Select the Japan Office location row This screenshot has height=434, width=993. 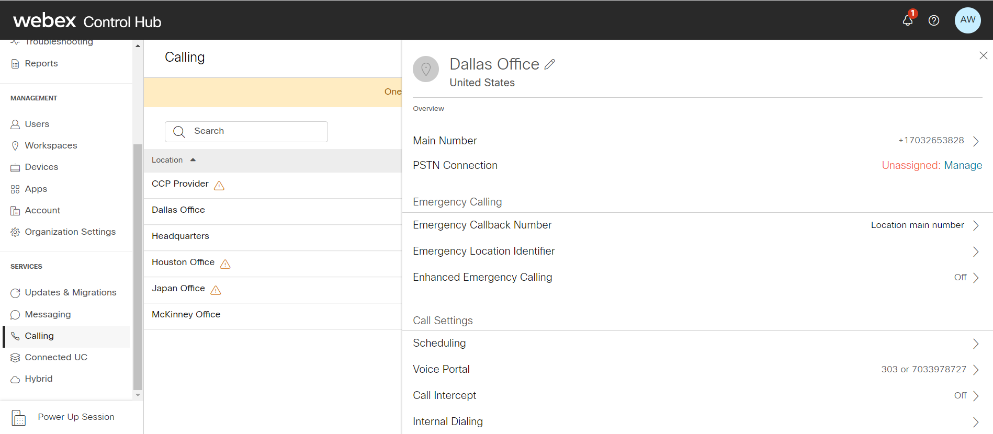click(x=273, y=290)
